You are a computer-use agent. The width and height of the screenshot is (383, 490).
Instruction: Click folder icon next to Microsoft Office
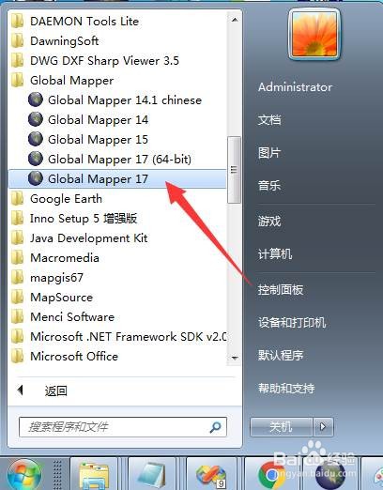pos(18,357)
